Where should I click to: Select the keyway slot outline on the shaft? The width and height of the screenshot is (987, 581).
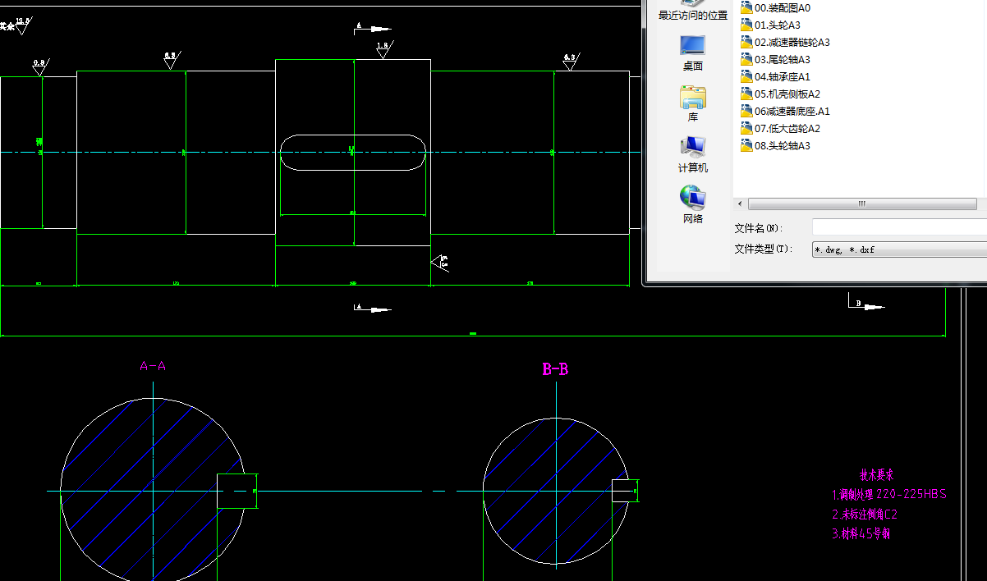click(353, 153)
